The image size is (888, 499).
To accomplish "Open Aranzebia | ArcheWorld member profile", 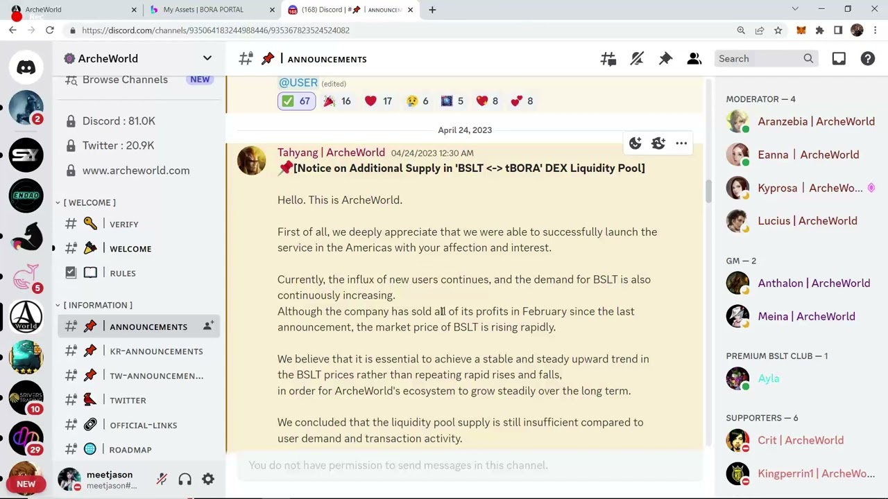I will coord(802,121).
